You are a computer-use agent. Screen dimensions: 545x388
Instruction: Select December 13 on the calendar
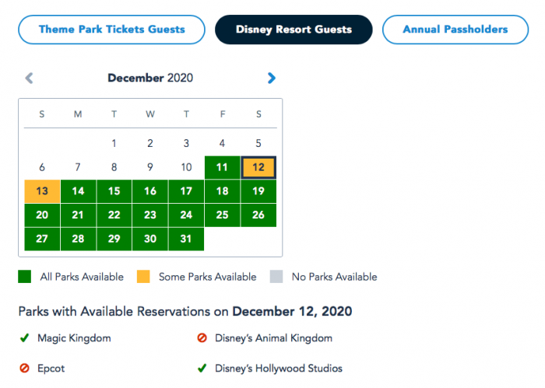point(42,191)
